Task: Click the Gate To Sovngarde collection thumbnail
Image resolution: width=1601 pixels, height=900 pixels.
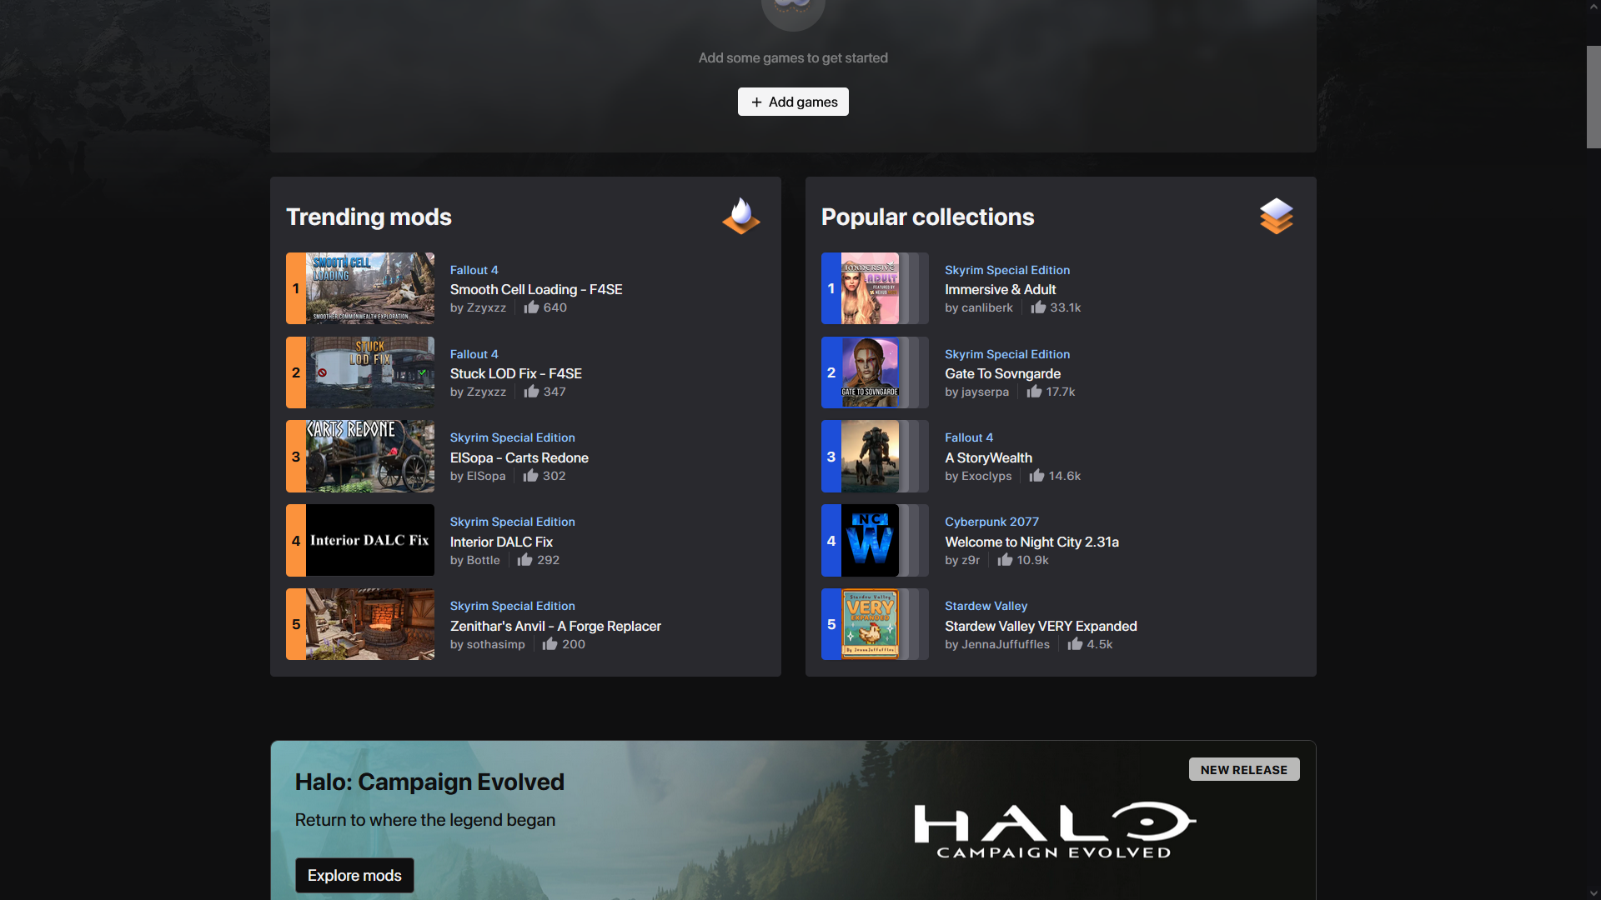Action: click(870, 372)
